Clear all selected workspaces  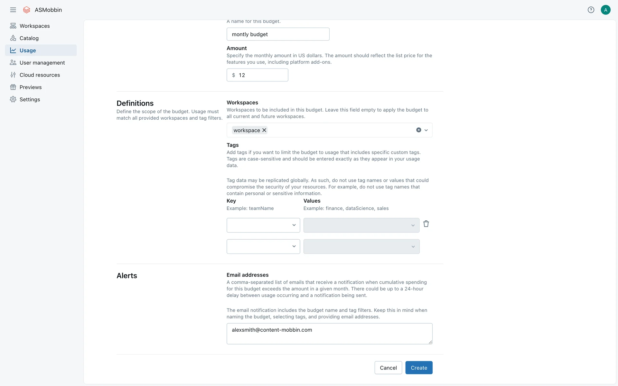point(418,130)
